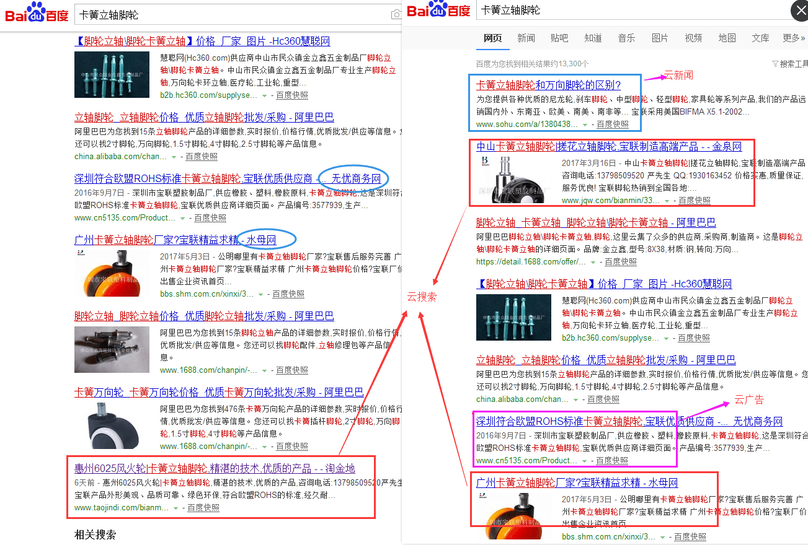Expand arrow after b2b.hc360.com URL, right pane

(667, 338)
